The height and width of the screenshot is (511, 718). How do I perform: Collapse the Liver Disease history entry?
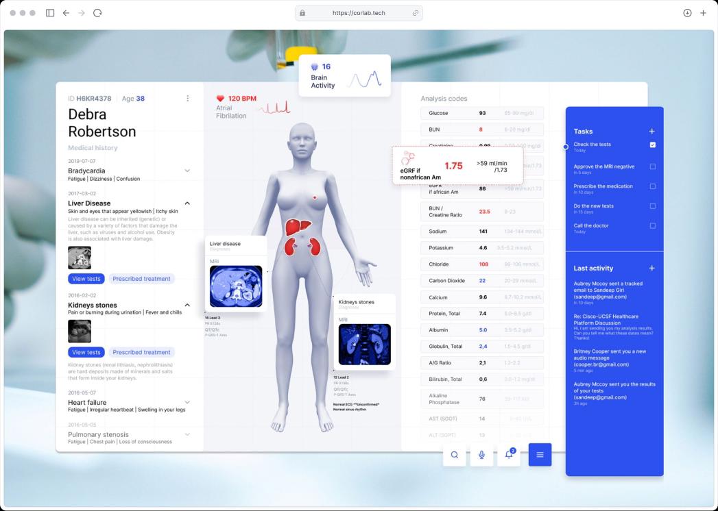click(187, 203)
